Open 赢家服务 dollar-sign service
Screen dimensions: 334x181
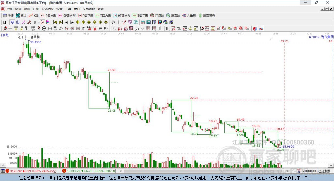coord(206,16)
